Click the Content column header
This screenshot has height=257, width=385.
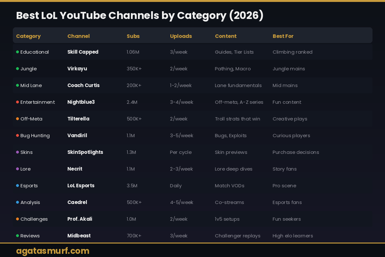(226, 36)
